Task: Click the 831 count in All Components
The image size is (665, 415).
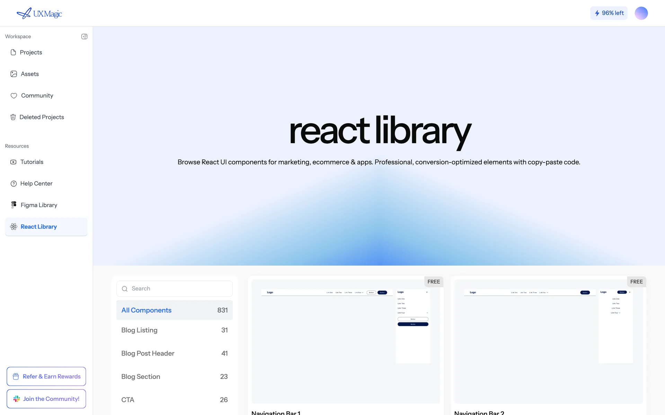Action: [222, 310]
